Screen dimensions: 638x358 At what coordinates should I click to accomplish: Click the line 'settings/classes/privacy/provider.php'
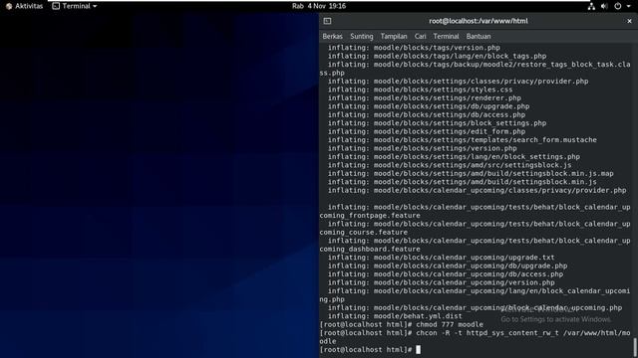(x=459, y=82)
